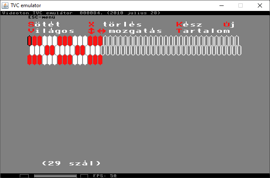Click the left small box in status bar

(x=24, y=176)
